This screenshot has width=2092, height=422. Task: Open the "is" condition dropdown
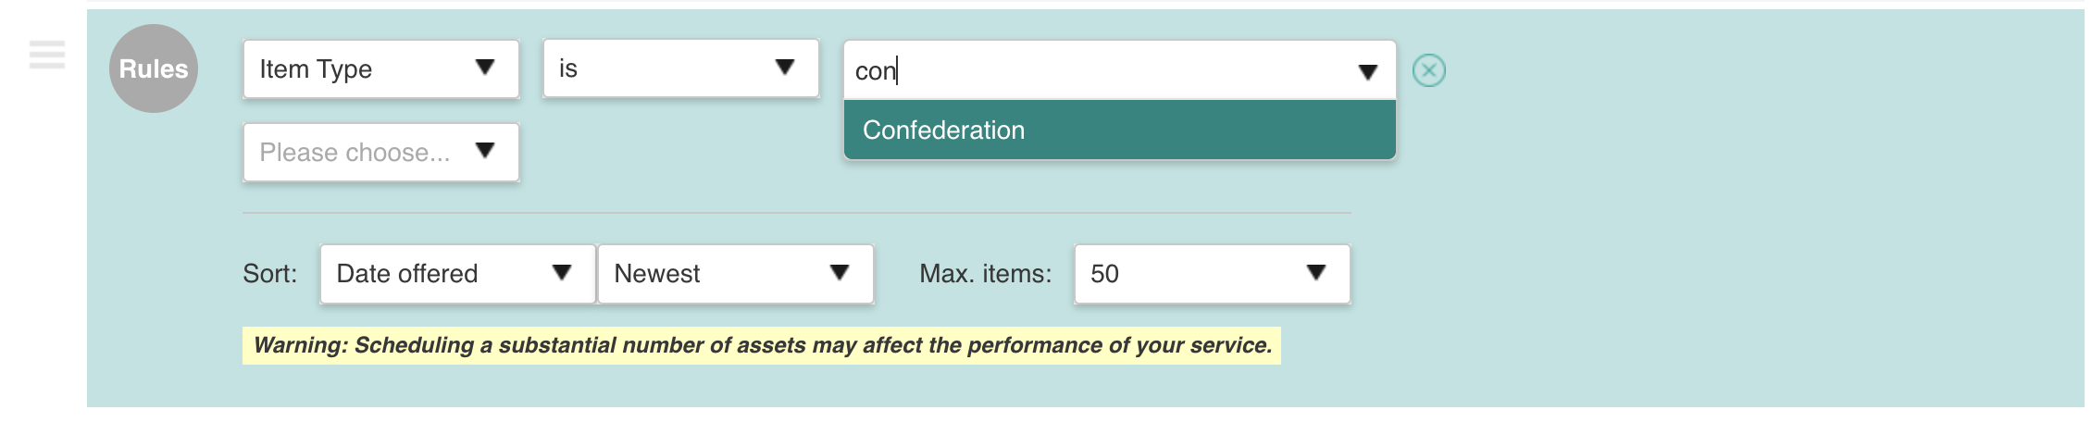click(681, 68)
